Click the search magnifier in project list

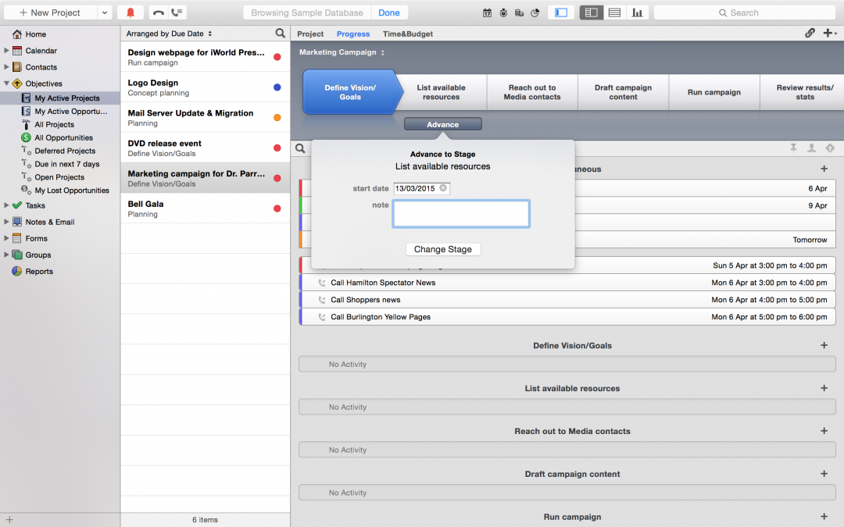tap(281, 34)
